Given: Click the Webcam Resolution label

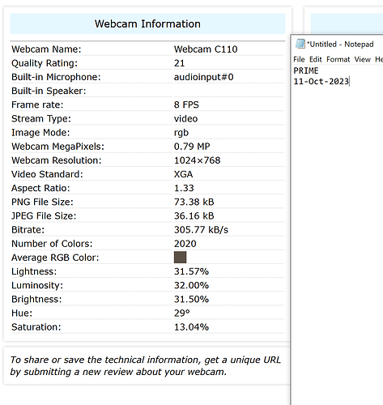Looking at the screenshot, I should [x=57, y=160].
